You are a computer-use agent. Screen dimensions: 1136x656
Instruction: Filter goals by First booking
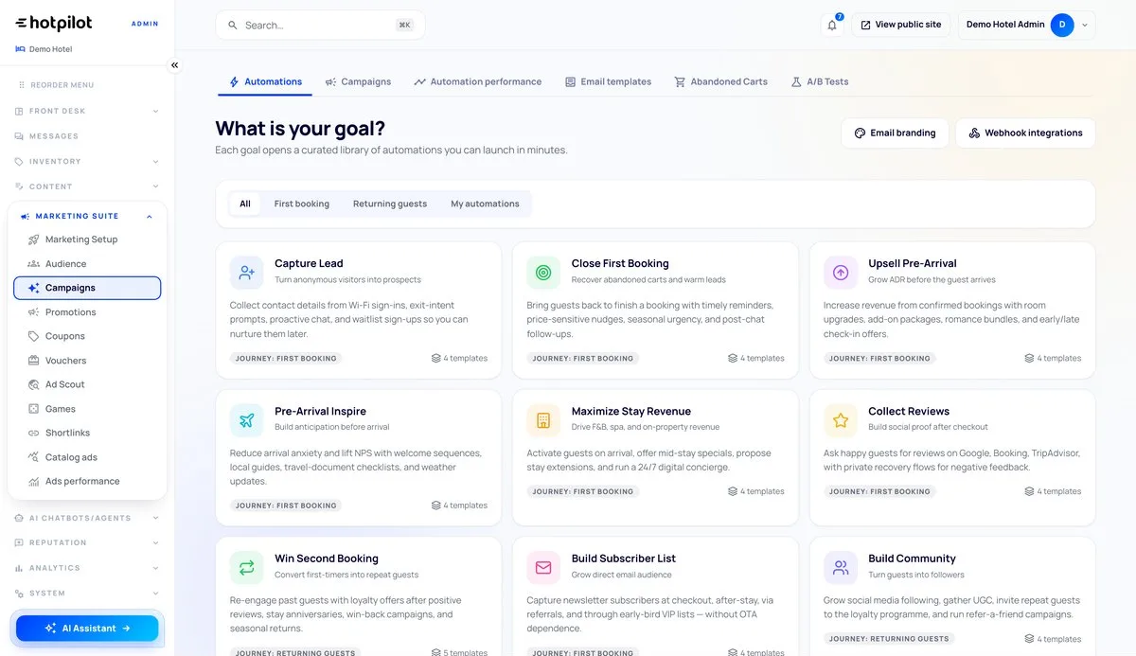[x=302, y=204]
